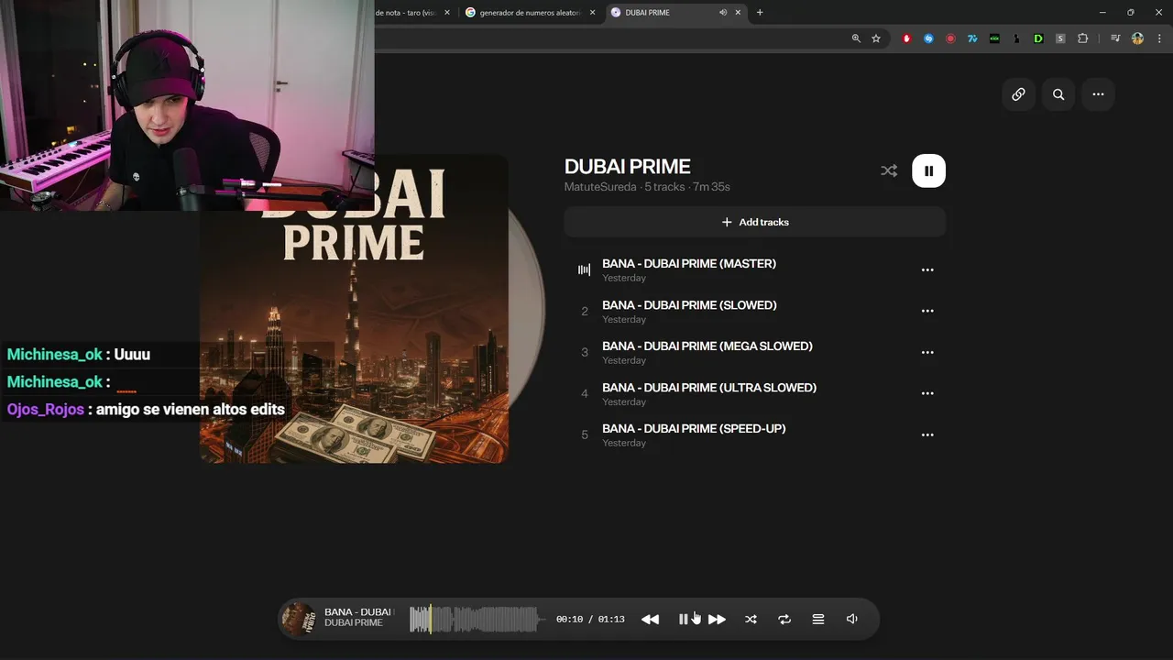The width and height of the screenshot is (1173, 660).
Task: Open the Chrome profile avatar
Action: [1137, 38]
